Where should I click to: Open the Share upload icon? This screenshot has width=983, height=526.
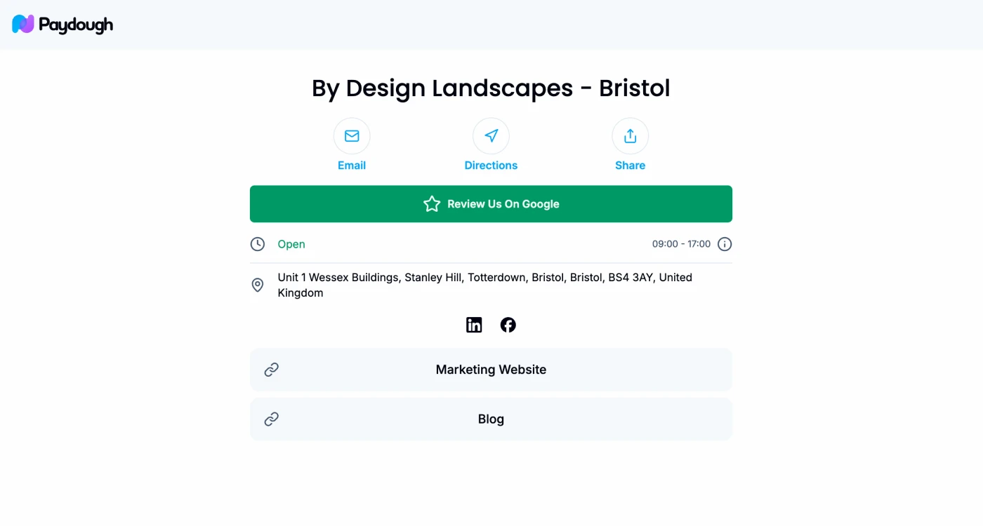tap(630, 136)
